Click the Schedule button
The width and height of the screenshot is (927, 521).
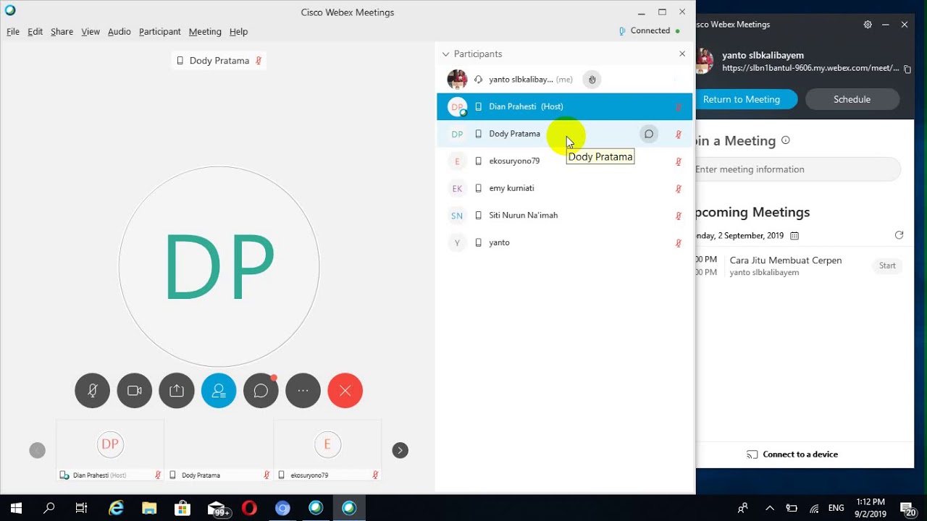(x=852, y=99)
